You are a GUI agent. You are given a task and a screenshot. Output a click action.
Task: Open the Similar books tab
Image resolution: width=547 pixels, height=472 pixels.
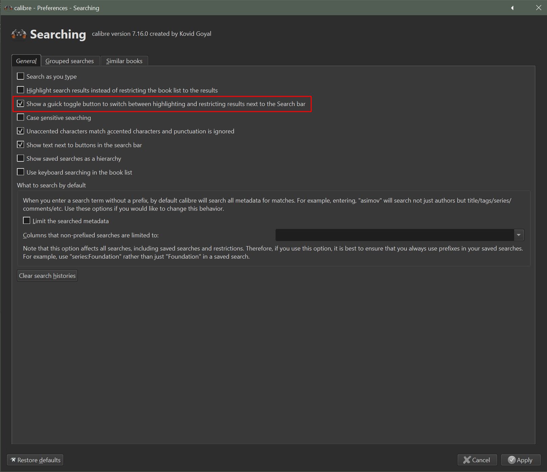[x=124, y=61]
